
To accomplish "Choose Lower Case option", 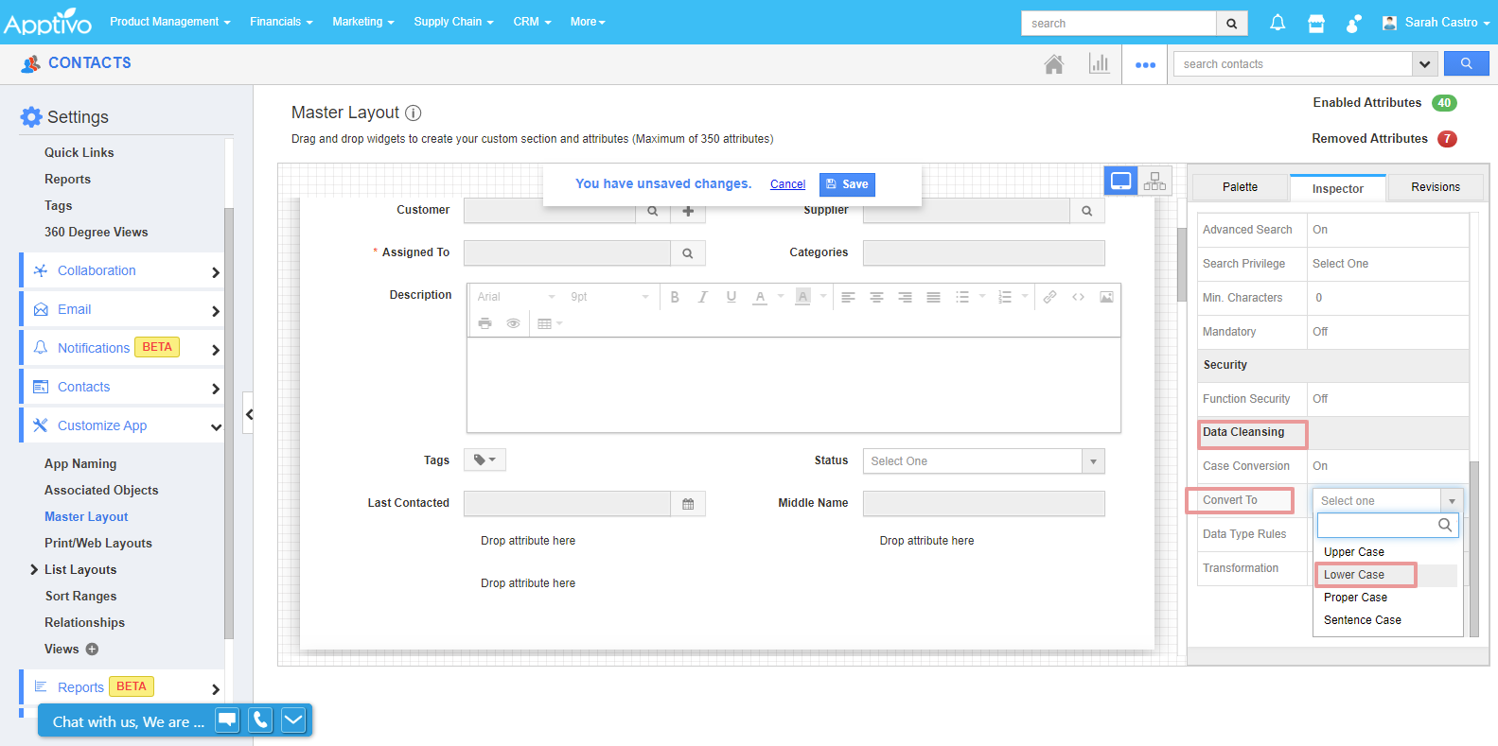I will point(1354,575).
